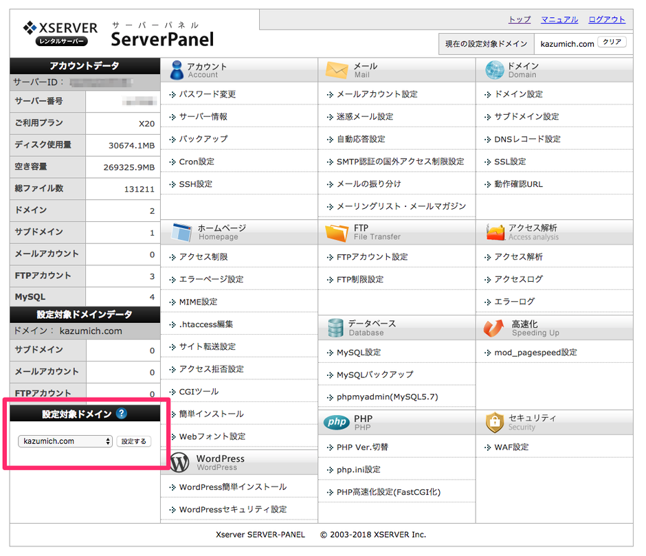Screen dimensions: 646x556
Task: Open the kazumich.com target domain dropdown
Action: point(65,441)
